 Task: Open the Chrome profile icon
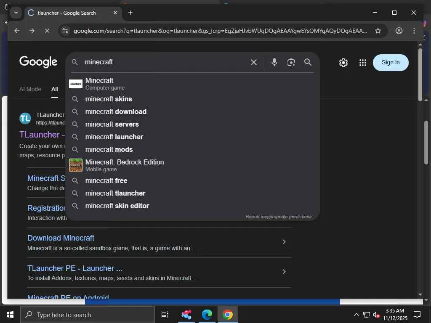pos(399,31)
